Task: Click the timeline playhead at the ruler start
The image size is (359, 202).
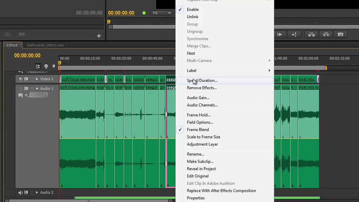Action: [x=59, y=63]
